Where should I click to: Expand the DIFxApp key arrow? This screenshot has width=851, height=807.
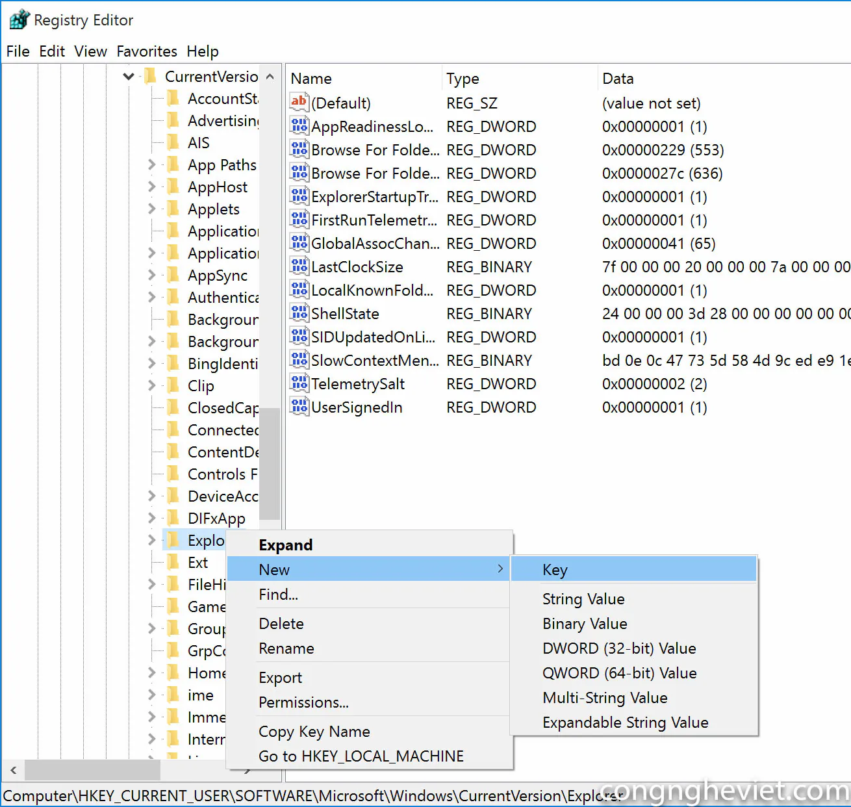[x=152, y=518]
